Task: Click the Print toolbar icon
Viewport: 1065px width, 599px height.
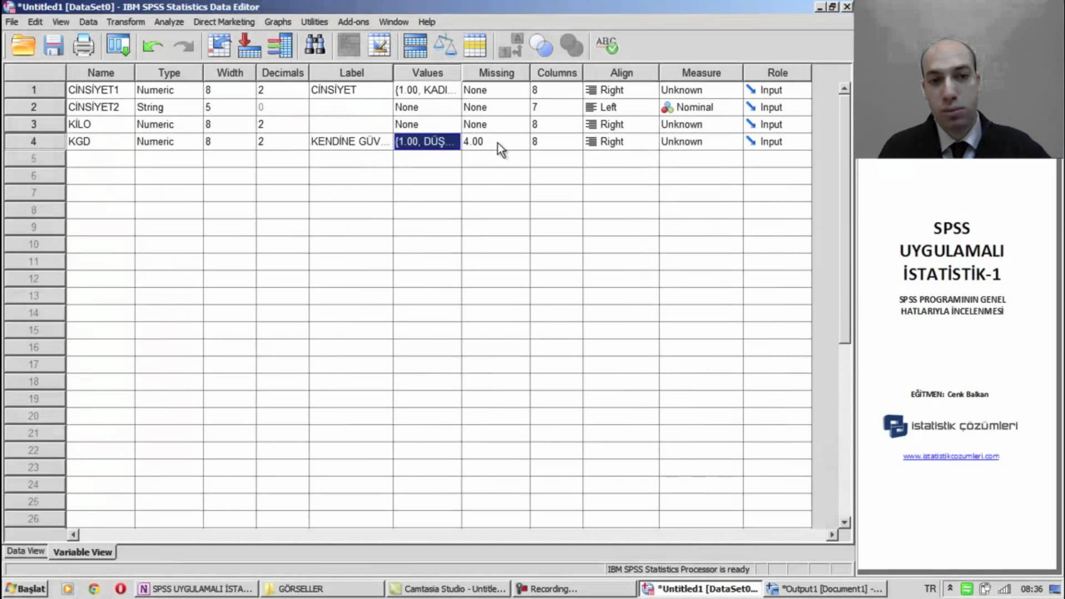Action: 83,45
